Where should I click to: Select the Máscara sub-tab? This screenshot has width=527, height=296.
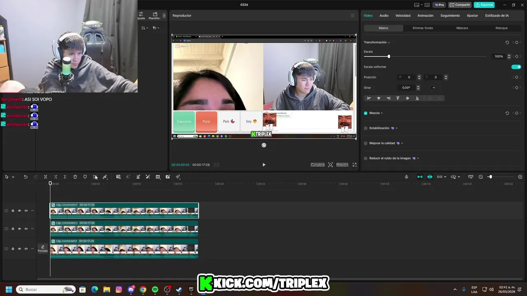point(462,28)
